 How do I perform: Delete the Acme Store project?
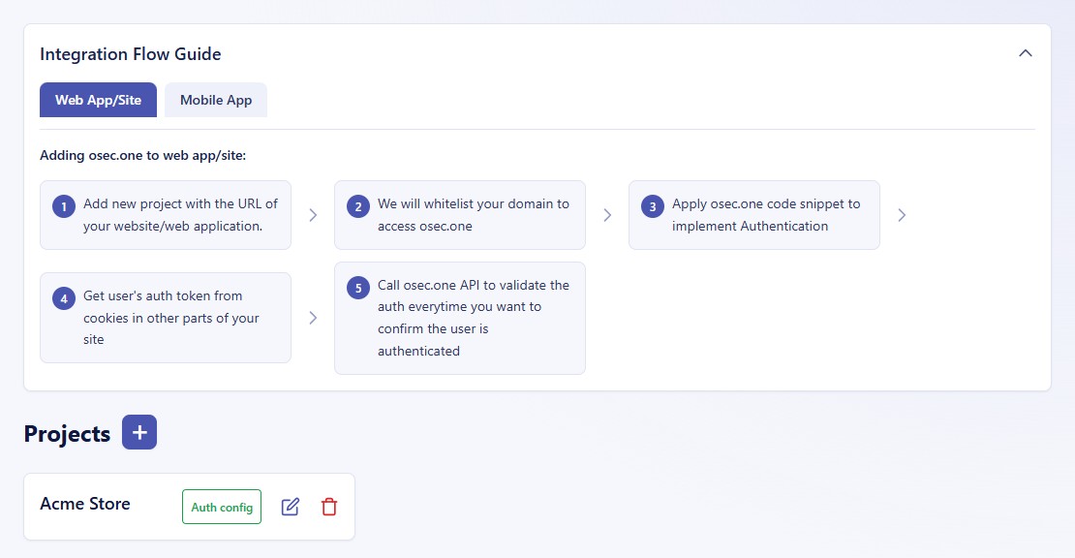(x=329, y=507)
